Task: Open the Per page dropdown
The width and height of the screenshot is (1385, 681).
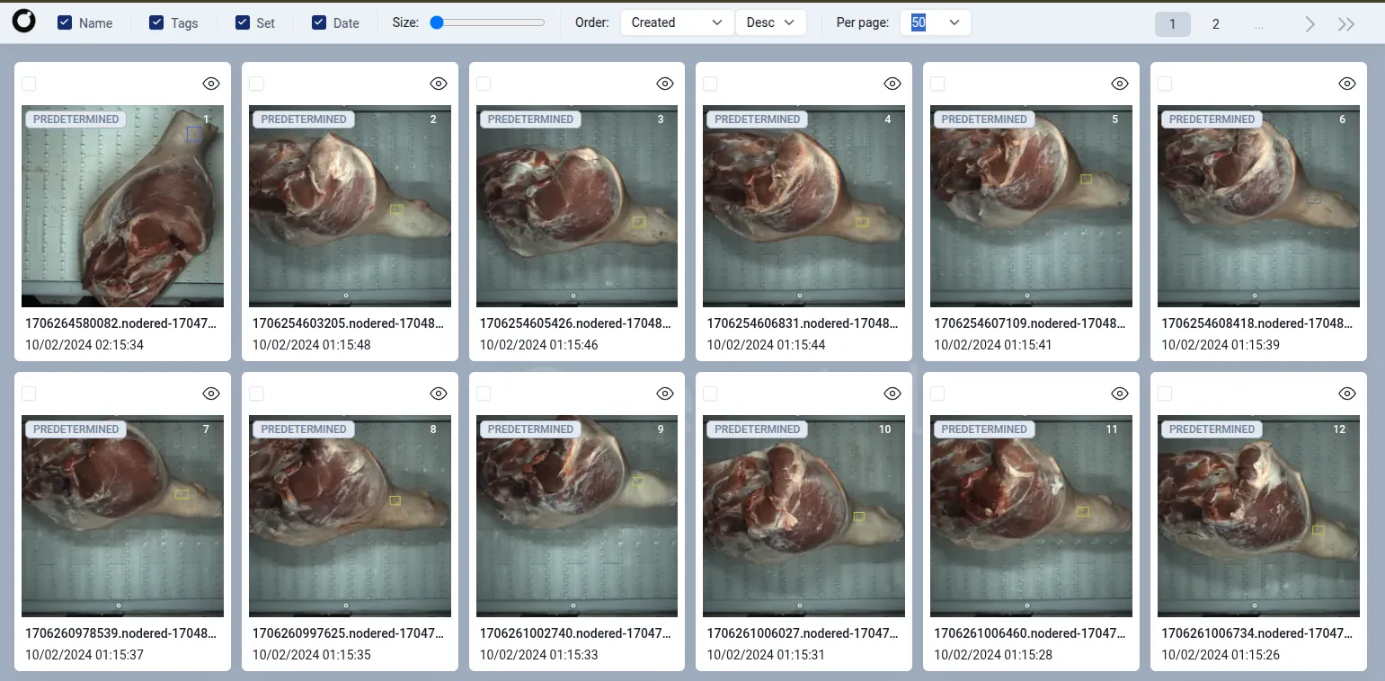Action: (935, 22)
